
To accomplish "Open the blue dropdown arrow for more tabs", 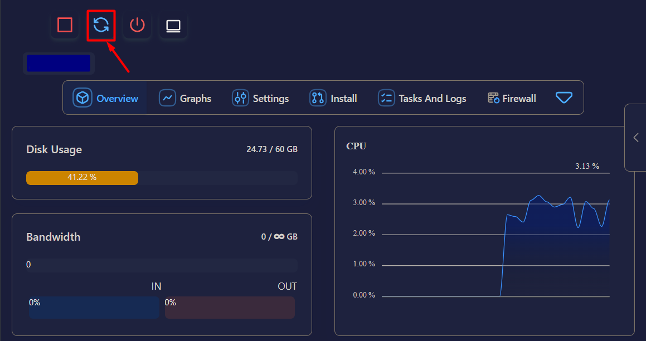I will [564, 98].
